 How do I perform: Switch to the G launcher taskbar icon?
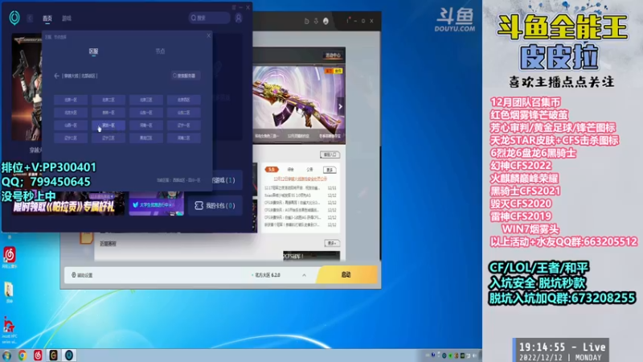pos(53,356)
